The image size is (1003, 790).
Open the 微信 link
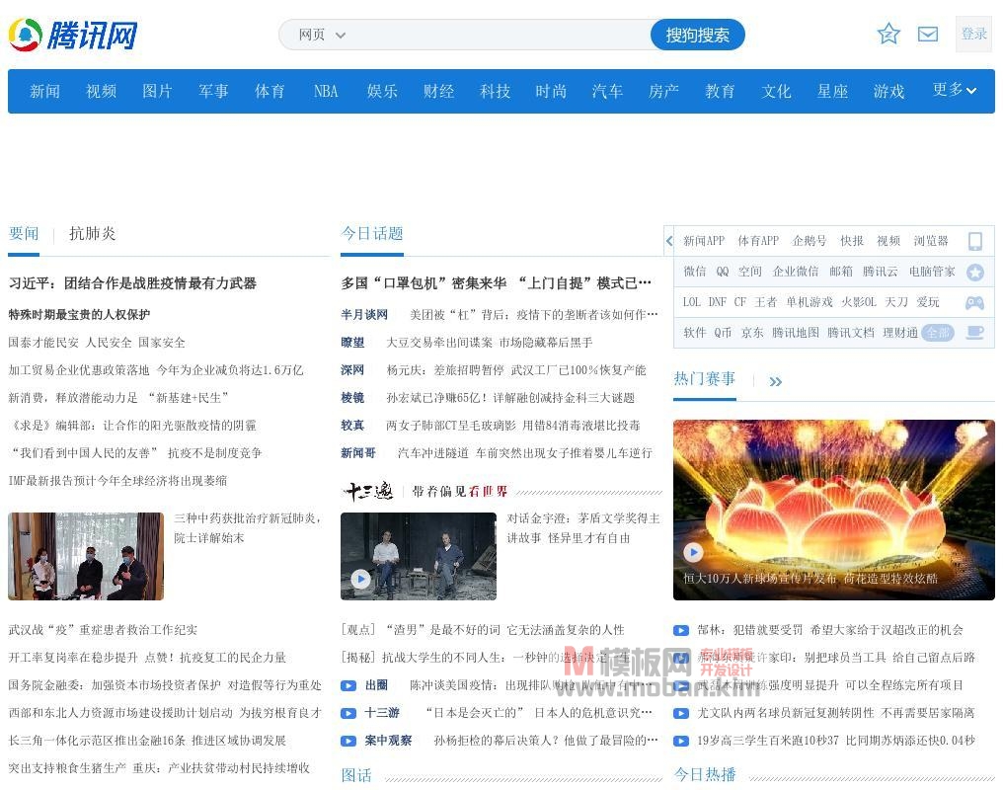coord(695,272)
